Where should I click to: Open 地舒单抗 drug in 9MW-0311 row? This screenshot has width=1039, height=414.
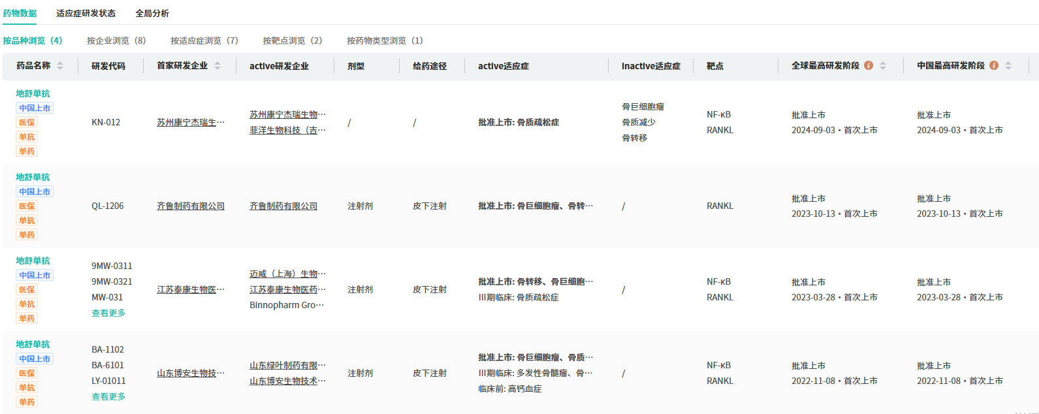pos(33,261)
